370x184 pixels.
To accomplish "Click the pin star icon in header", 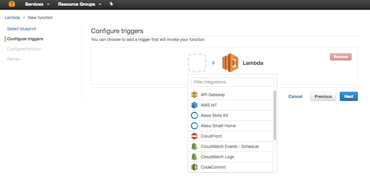I will [x=111, y=4].
